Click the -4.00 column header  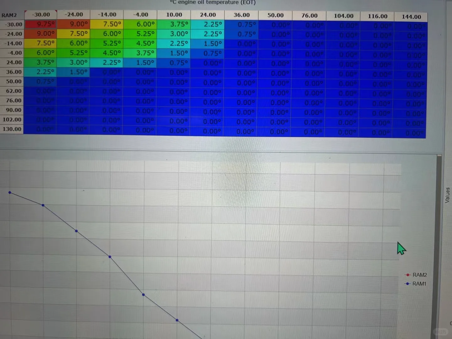point(141,15)
